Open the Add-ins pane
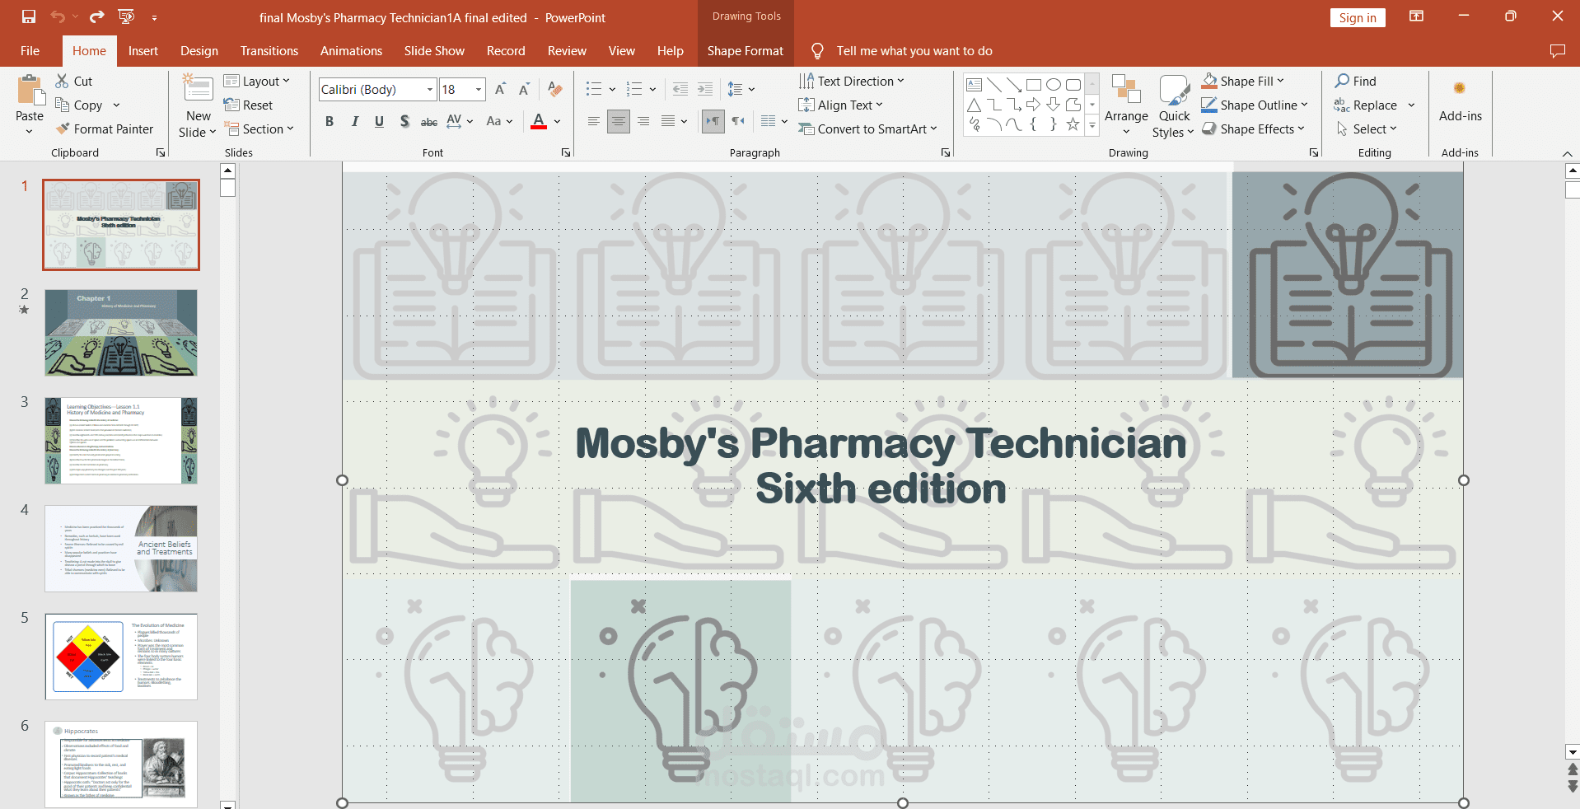1580x809 pixels. [x=1460, y=100]
